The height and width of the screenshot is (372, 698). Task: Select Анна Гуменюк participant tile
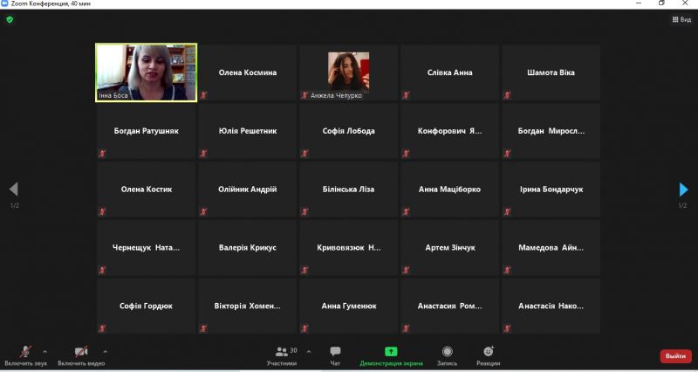[348, 306]
